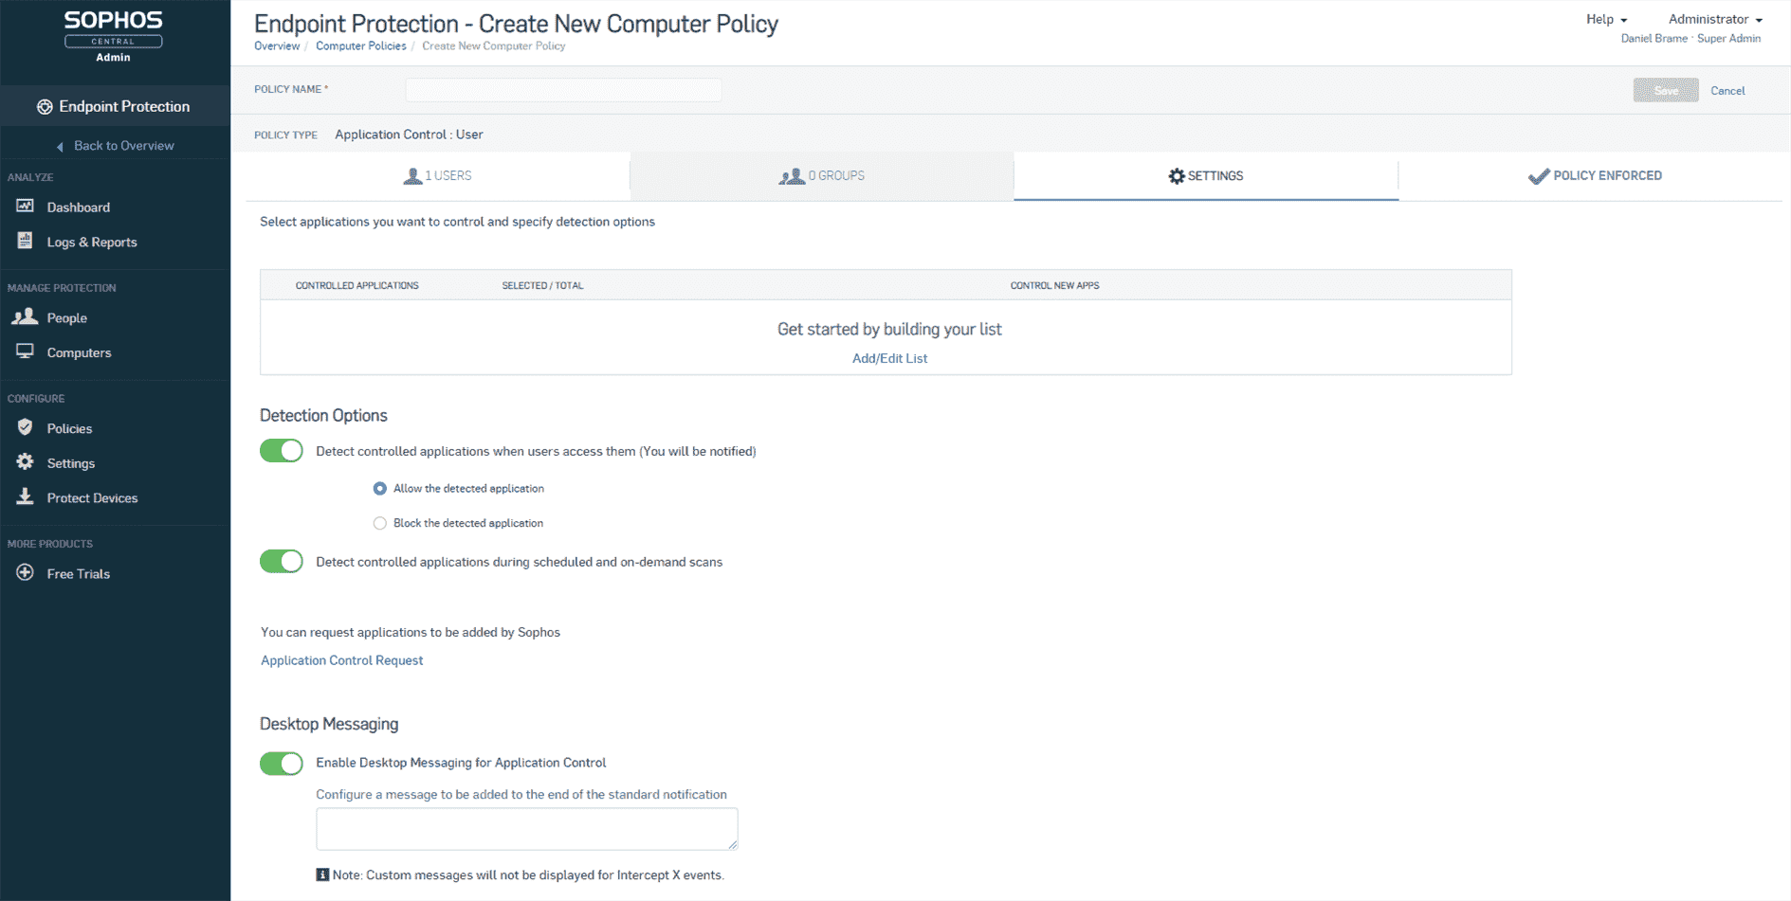
Task: Open Logs & Reports in sidebar
Action: click(92, 243)
